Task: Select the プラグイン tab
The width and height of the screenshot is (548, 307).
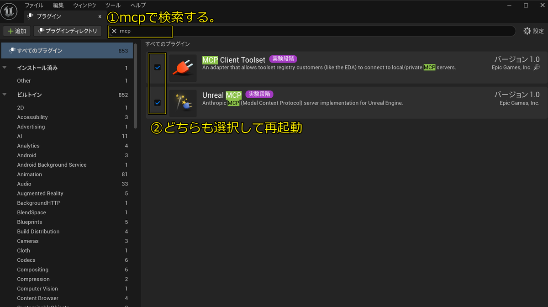Action: pos(64,16)
